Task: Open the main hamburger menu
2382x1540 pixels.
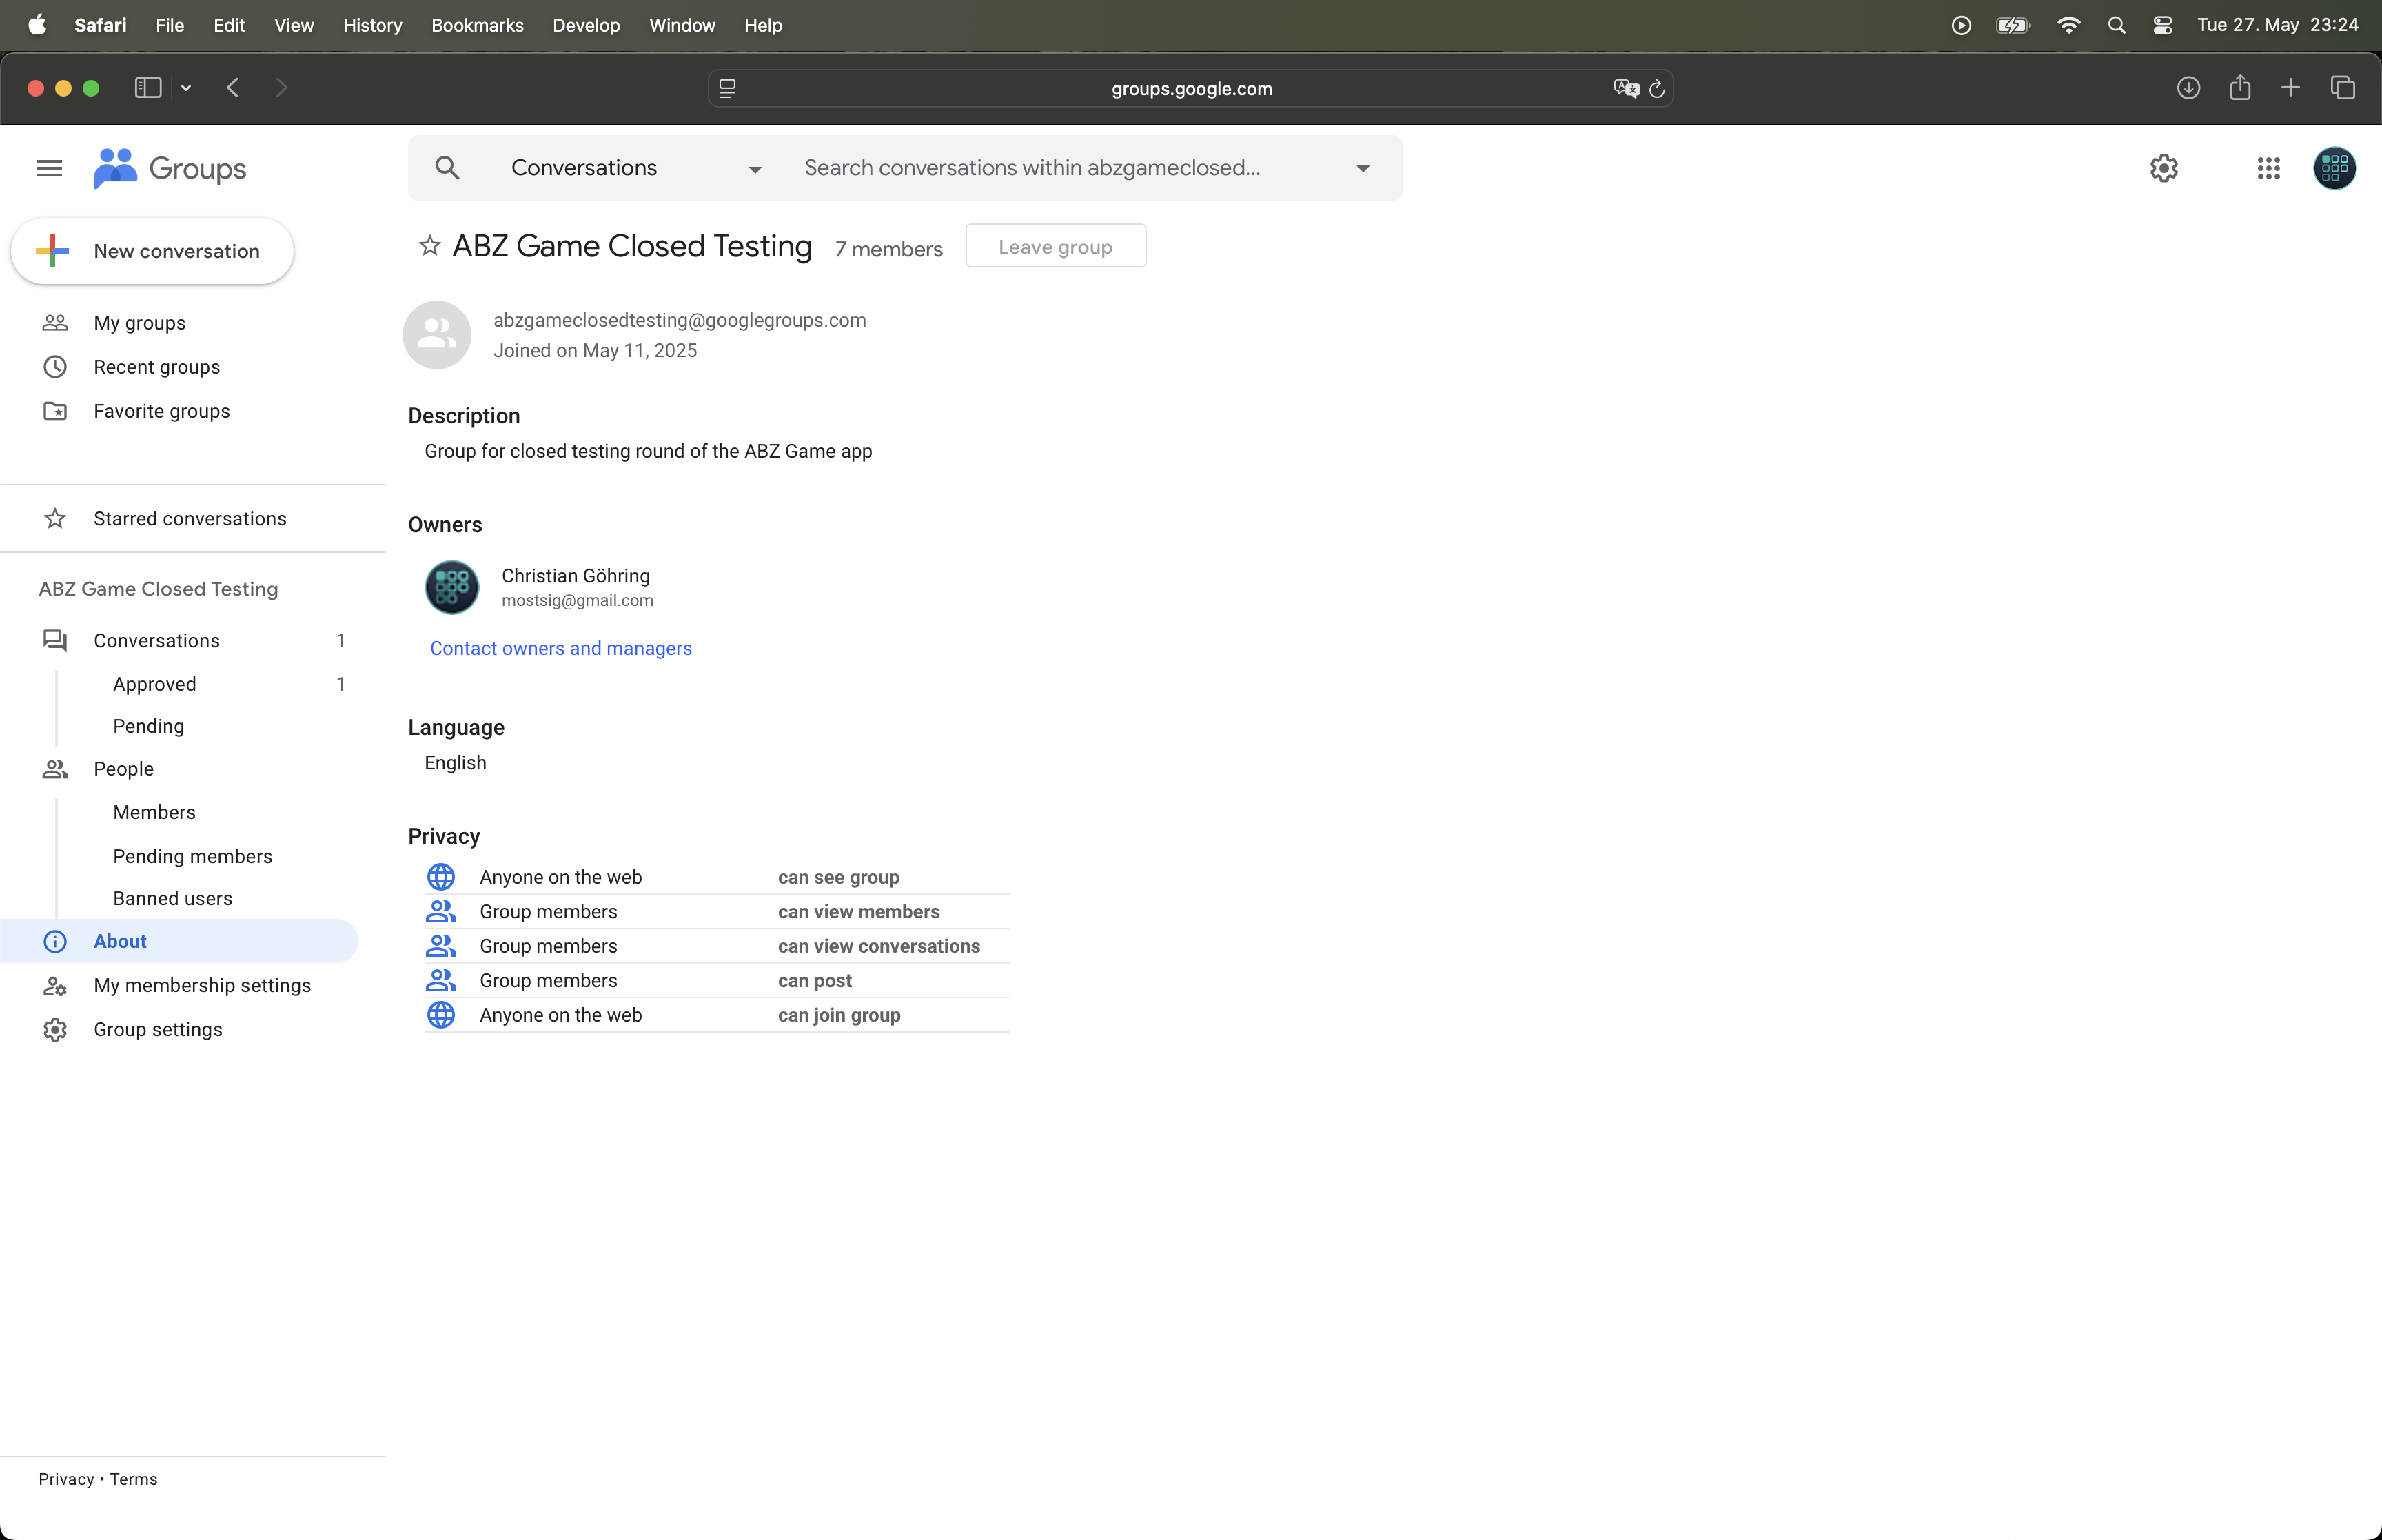Action: coord(49,168)
